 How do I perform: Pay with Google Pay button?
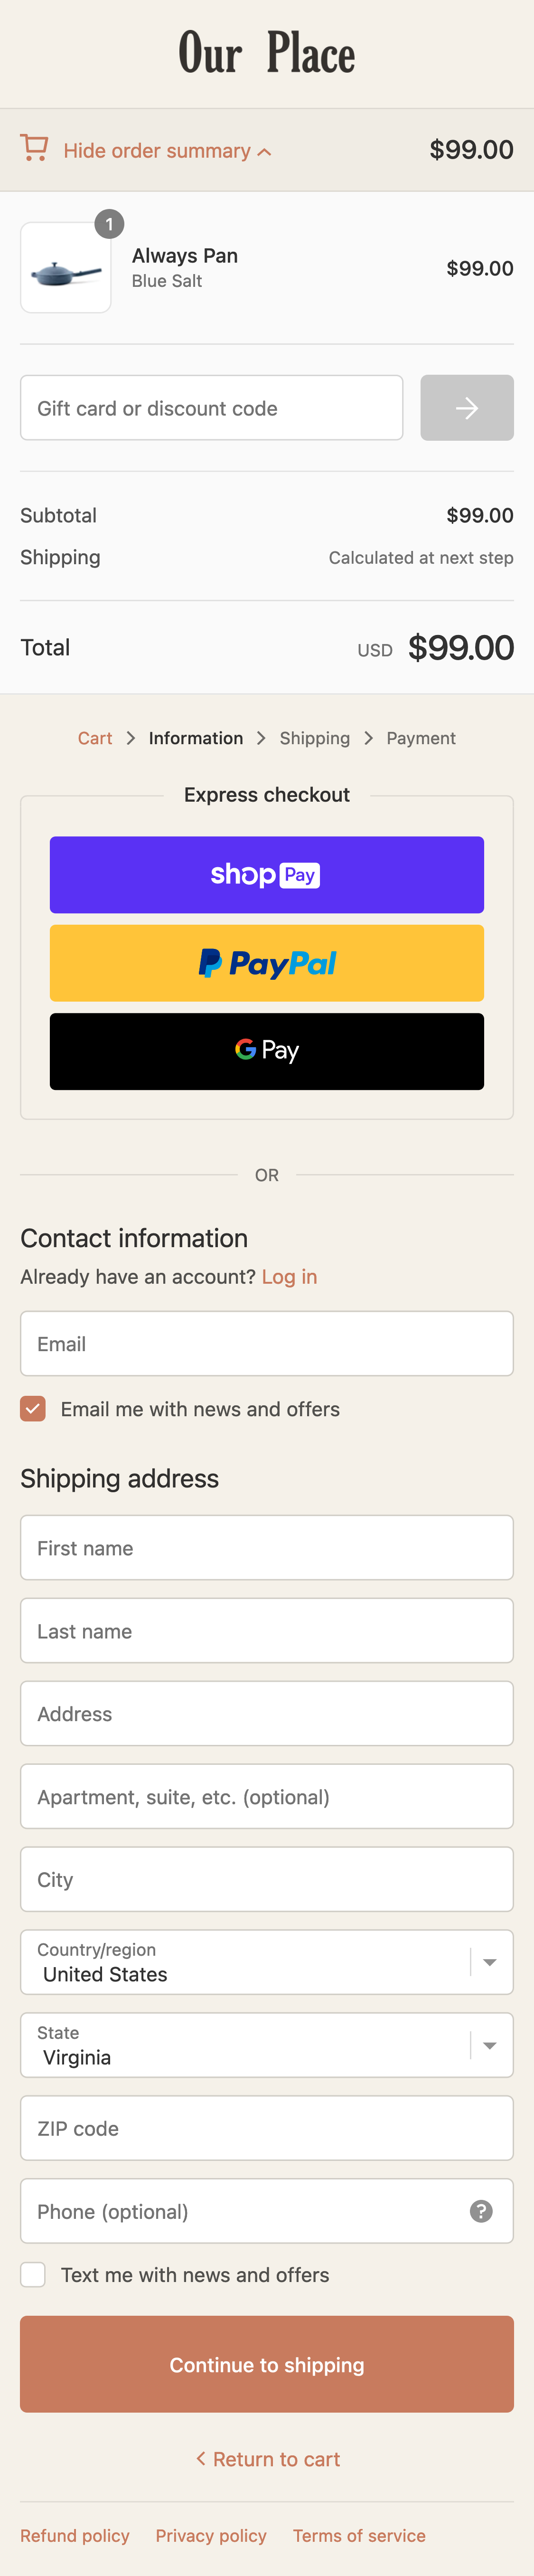[267, 1051]
